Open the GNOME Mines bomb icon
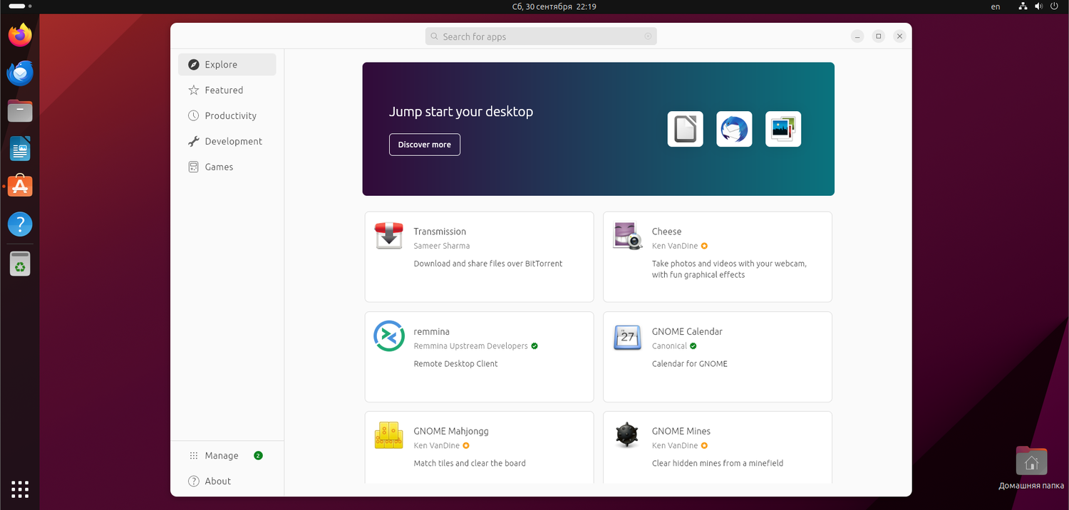The height and width of the screenshot is (510, 1069). click(627, 435)
